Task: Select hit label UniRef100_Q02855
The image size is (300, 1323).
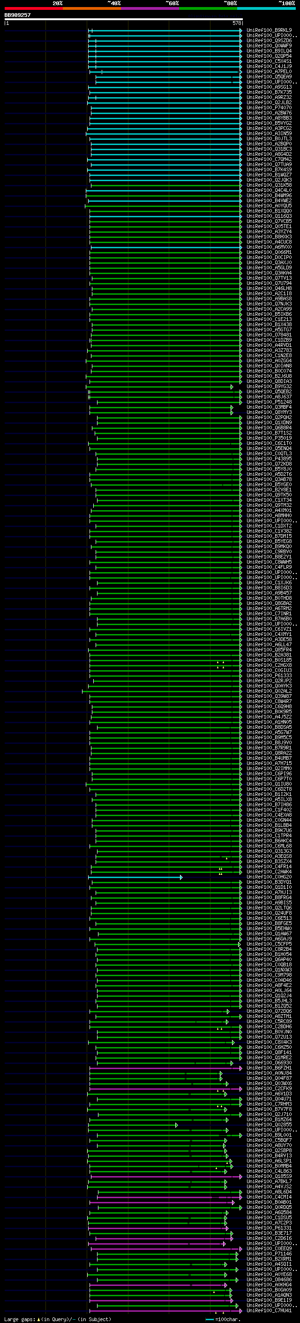Action: coord(269,1125)
